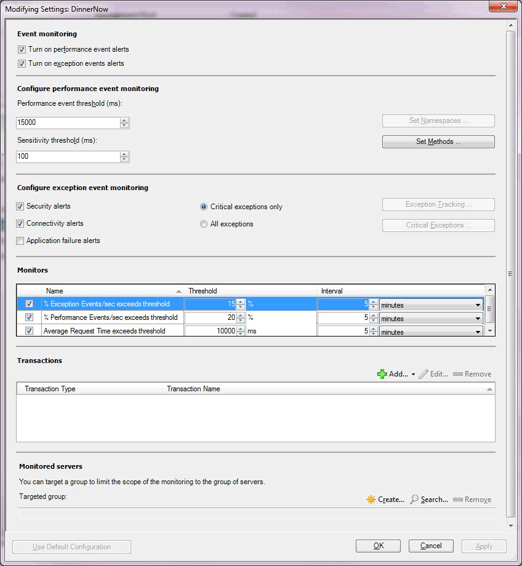The width and height of the screenshot is (522, 566).
Task: Open the Add... dropdown arrow in Transactions
Action: click(x=413, y=374)
